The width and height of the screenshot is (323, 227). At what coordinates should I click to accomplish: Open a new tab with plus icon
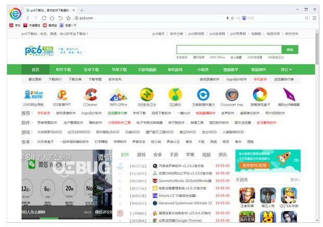(x=82, y=10)
